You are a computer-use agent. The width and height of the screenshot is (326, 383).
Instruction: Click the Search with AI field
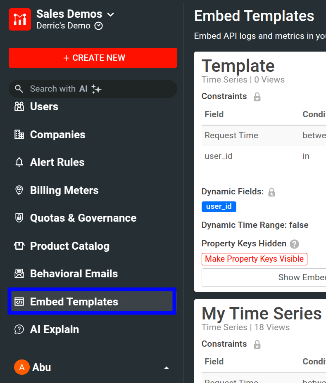(93, 88)
